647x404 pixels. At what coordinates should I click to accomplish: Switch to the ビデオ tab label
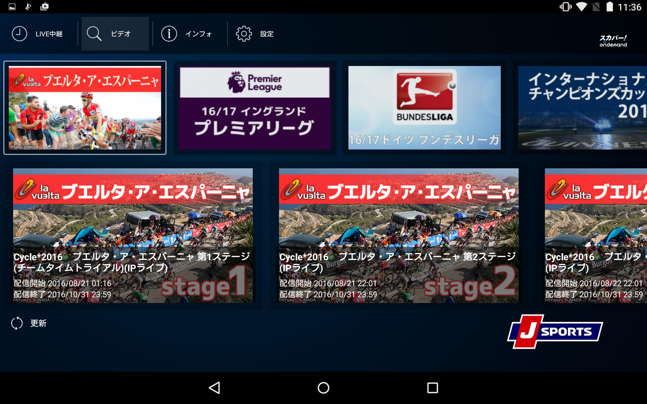(x=121, y=34)
